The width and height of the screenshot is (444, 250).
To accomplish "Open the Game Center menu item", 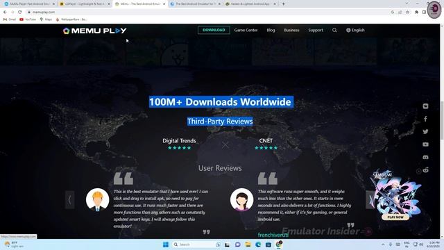I will [246, 30].
